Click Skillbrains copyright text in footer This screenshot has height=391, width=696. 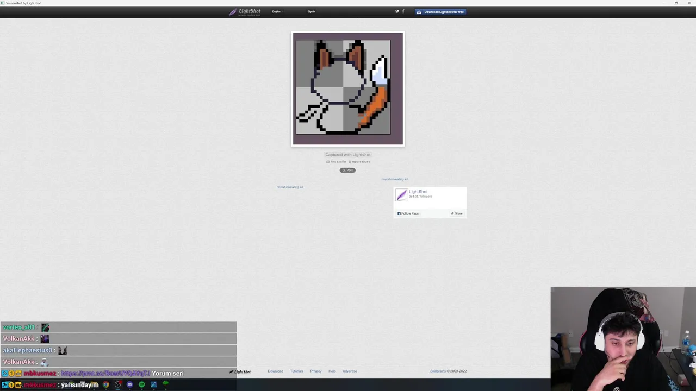[448, 371]
